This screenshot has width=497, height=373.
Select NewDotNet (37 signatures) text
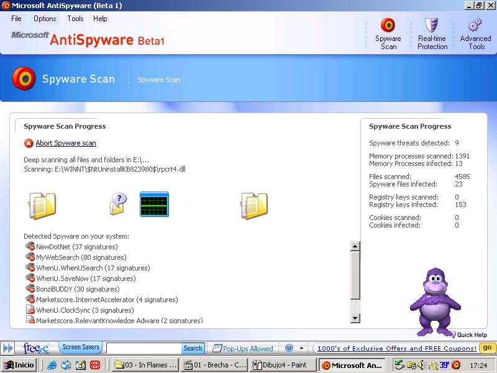[76, 246]
